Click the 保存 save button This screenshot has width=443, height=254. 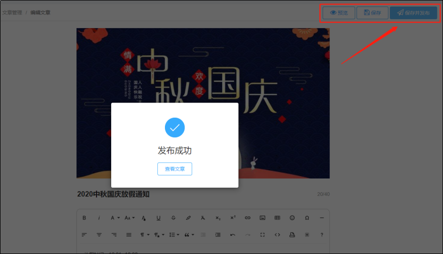[373, 13]
